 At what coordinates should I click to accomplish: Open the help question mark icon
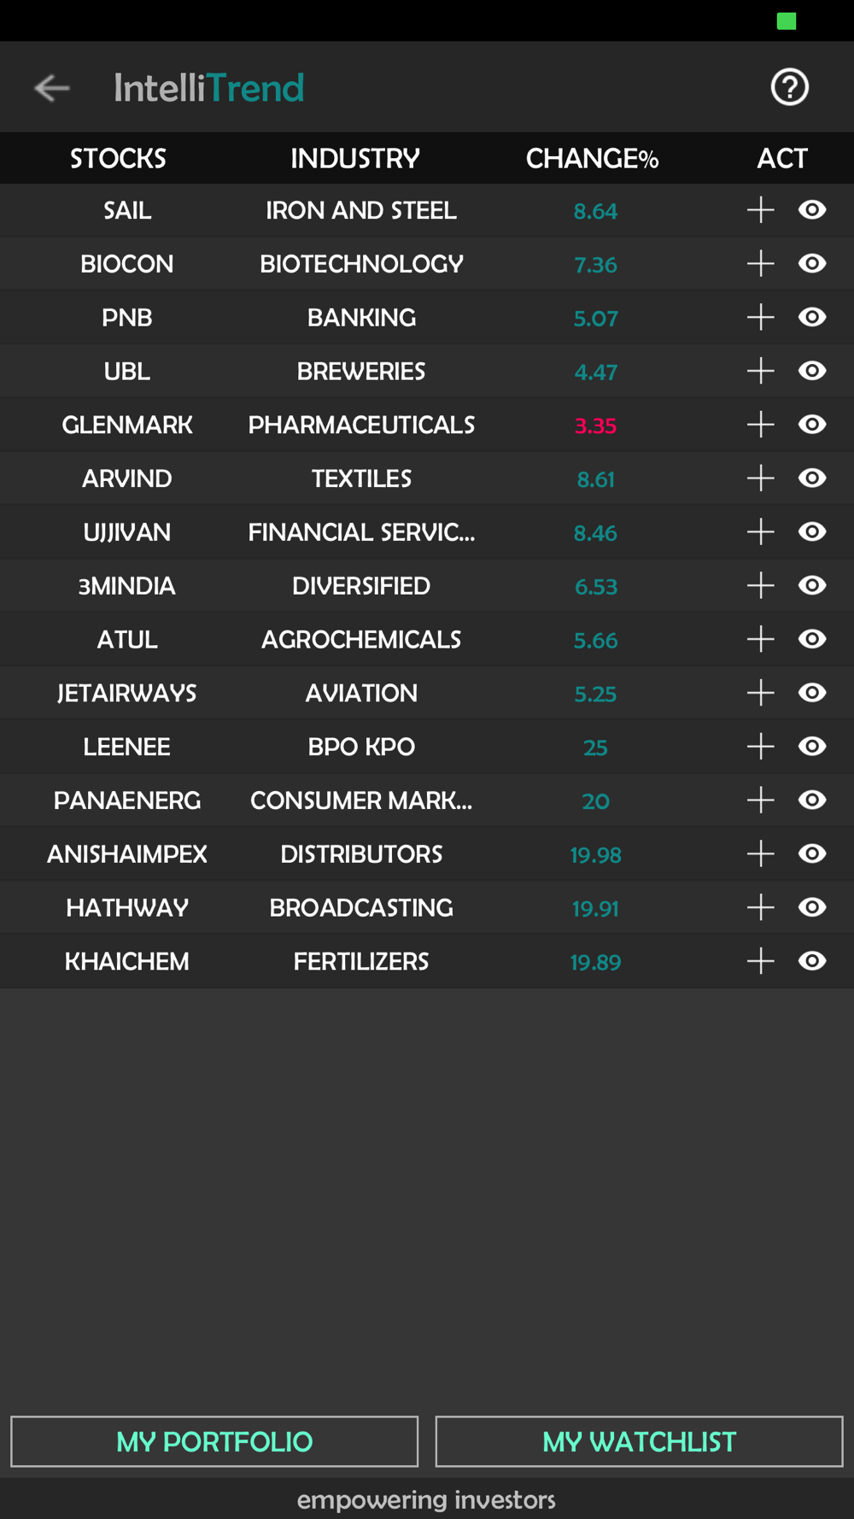pyautogui.click(x=789, y=87)
